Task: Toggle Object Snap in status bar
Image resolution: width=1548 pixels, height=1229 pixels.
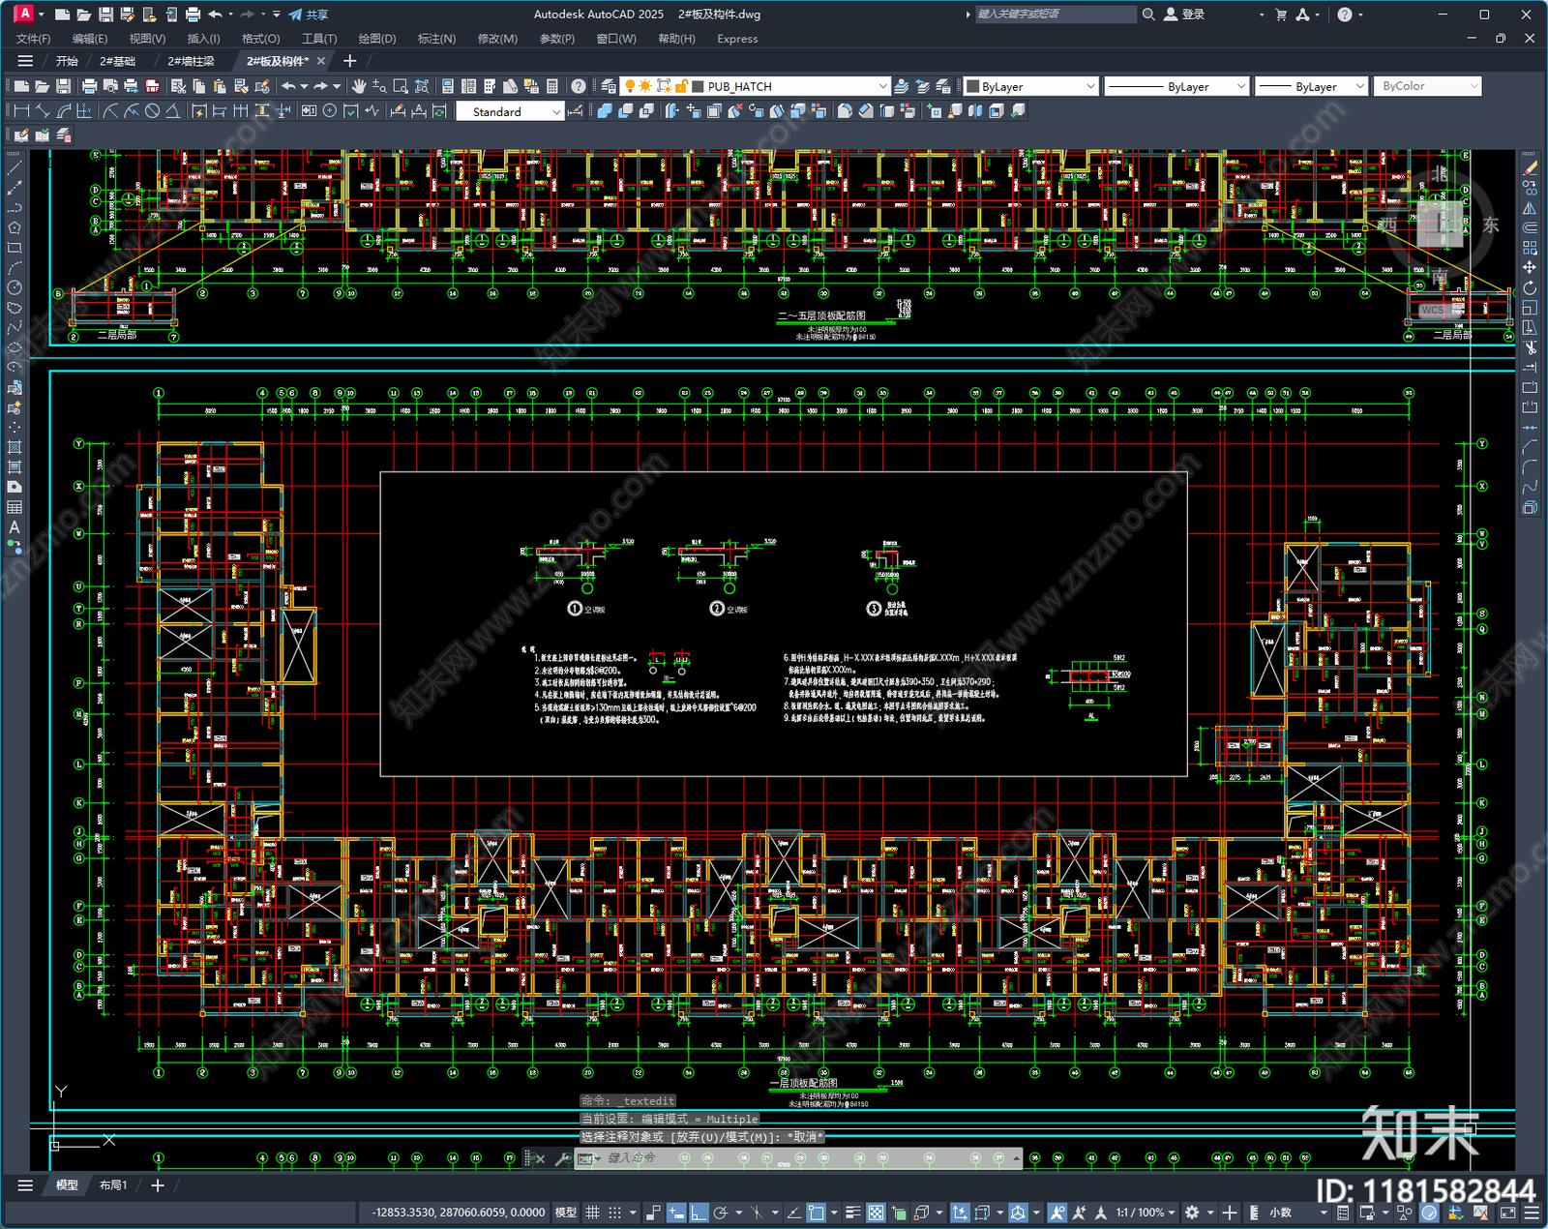Action: pyautogui.click(x=817, y=1213)
